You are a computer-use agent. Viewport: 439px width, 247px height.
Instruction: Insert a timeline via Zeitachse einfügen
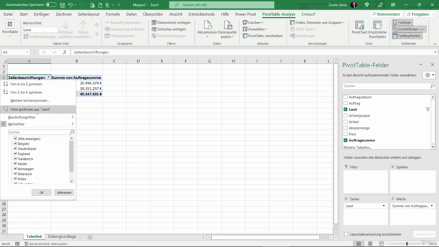[169, 29]
